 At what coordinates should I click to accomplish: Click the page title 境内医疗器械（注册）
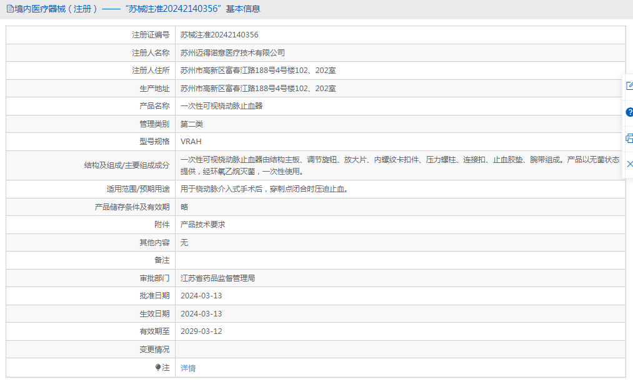[56, 9]
